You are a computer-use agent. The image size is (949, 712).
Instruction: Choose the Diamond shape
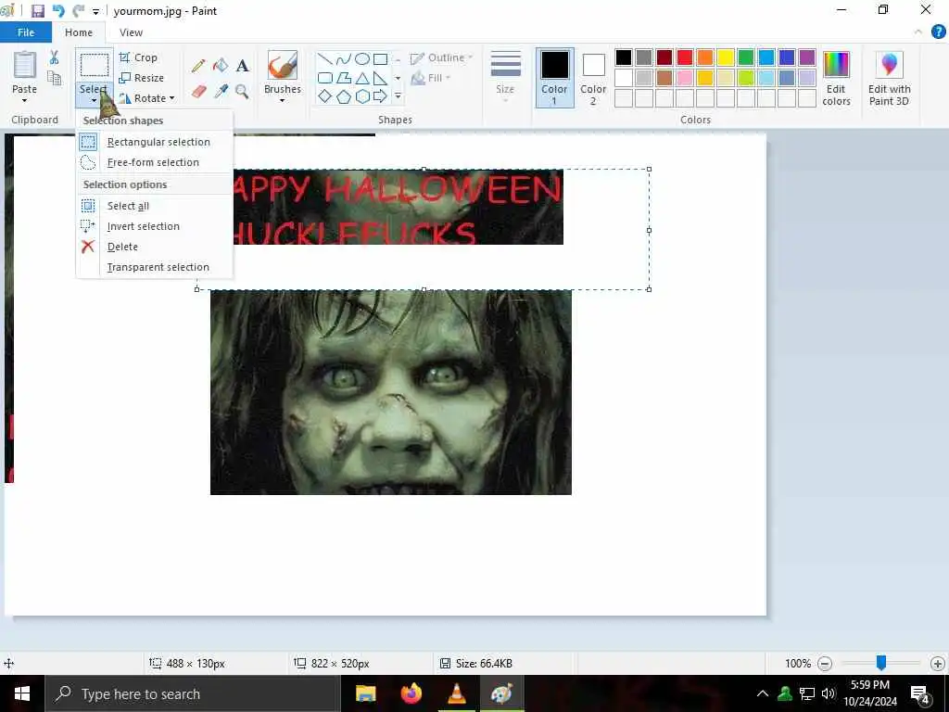325,95
